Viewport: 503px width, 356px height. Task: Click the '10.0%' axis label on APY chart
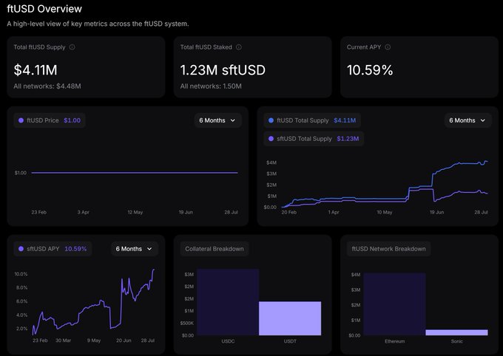tap(21, 274)
